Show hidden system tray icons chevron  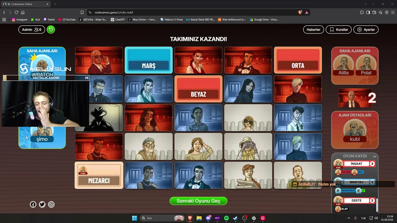click(x=349, y=218)
